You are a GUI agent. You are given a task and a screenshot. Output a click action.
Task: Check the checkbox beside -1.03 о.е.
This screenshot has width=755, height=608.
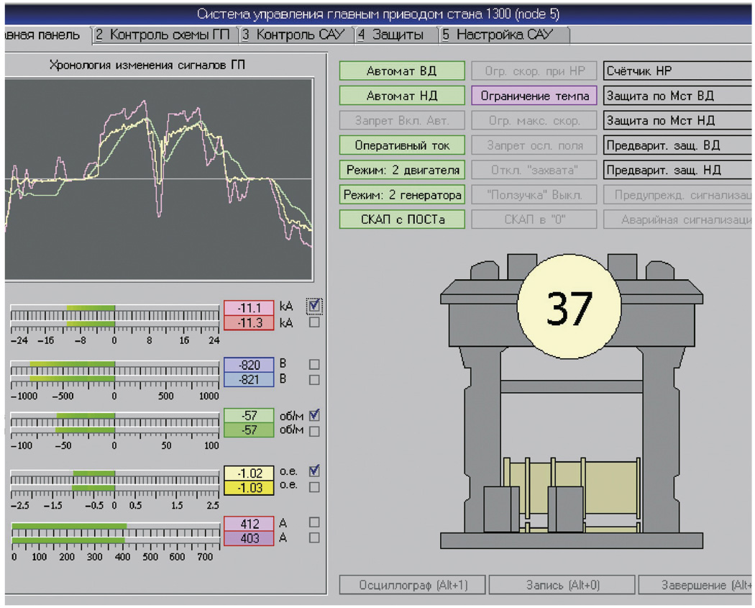tap(314, 487)
